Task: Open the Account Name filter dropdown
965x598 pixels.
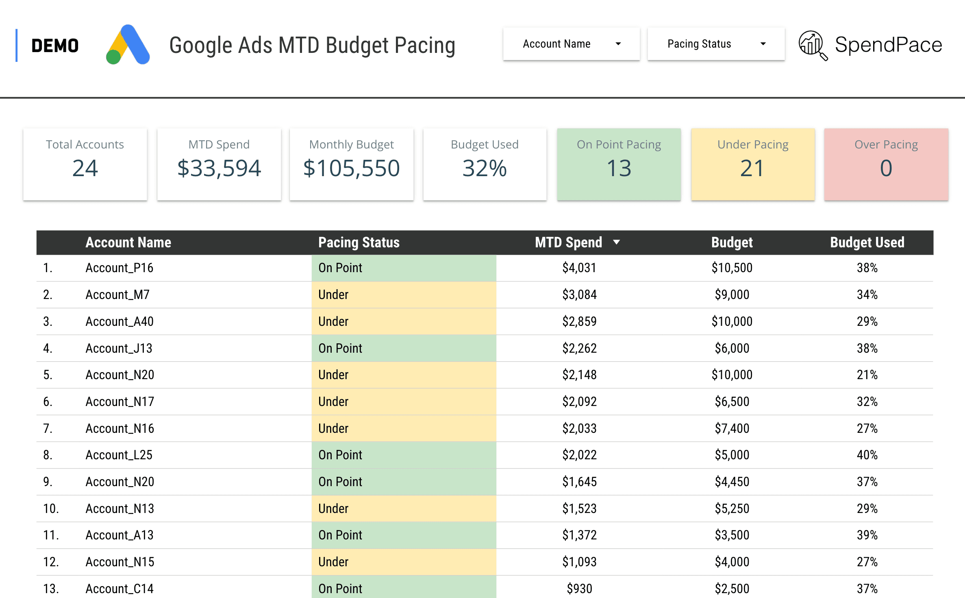Action: point(571,44)
